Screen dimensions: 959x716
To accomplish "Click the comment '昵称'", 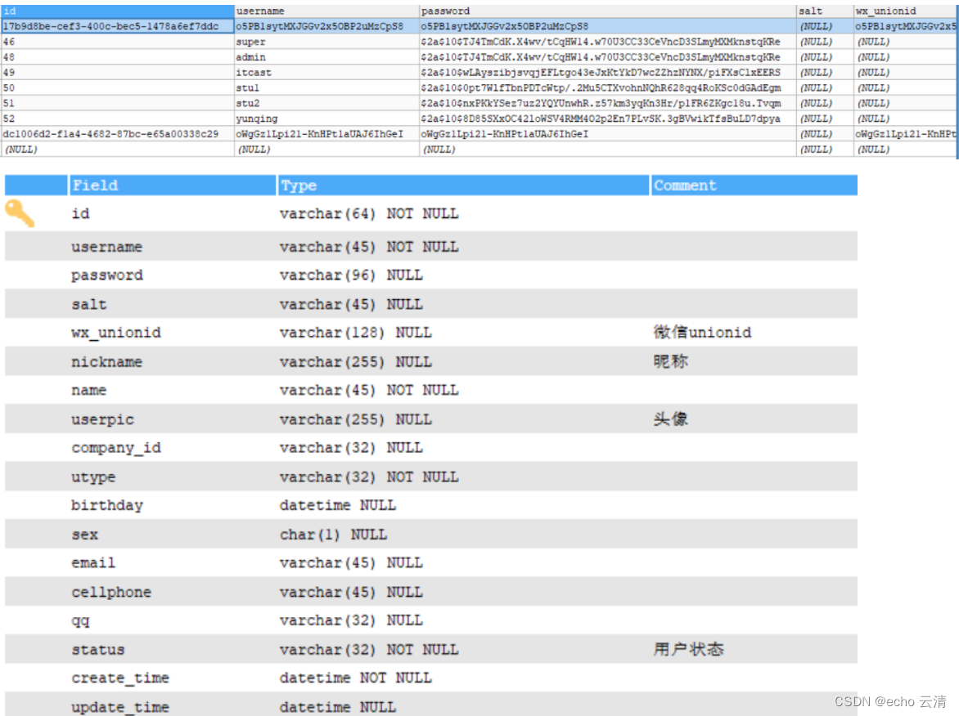I will pyautogui.click(x=670, y=361).
